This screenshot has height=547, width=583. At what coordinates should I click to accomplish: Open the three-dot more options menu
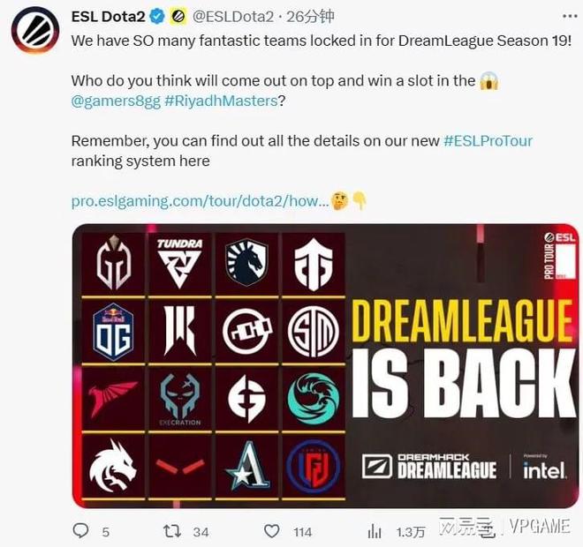(569, 17)
